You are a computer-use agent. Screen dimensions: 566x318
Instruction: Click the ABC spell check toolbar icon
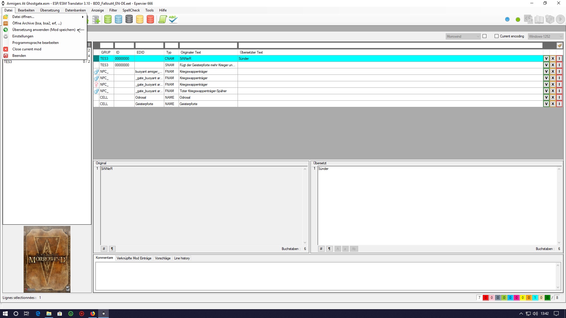173,19
